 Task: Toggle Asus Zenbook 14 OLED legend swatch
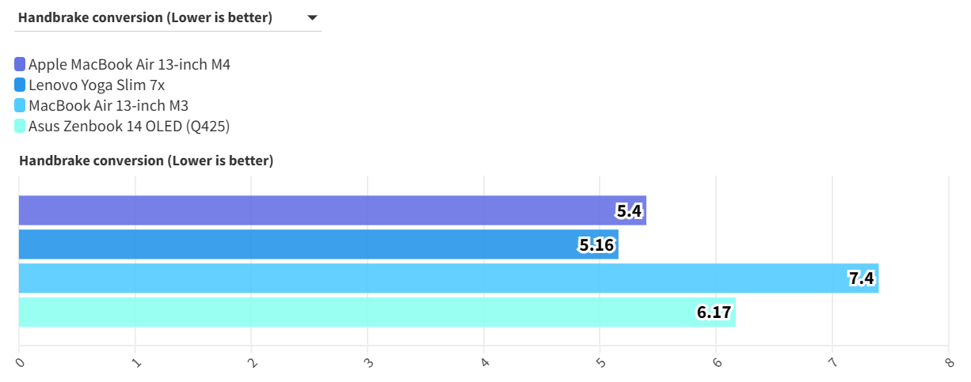[20, 126]
